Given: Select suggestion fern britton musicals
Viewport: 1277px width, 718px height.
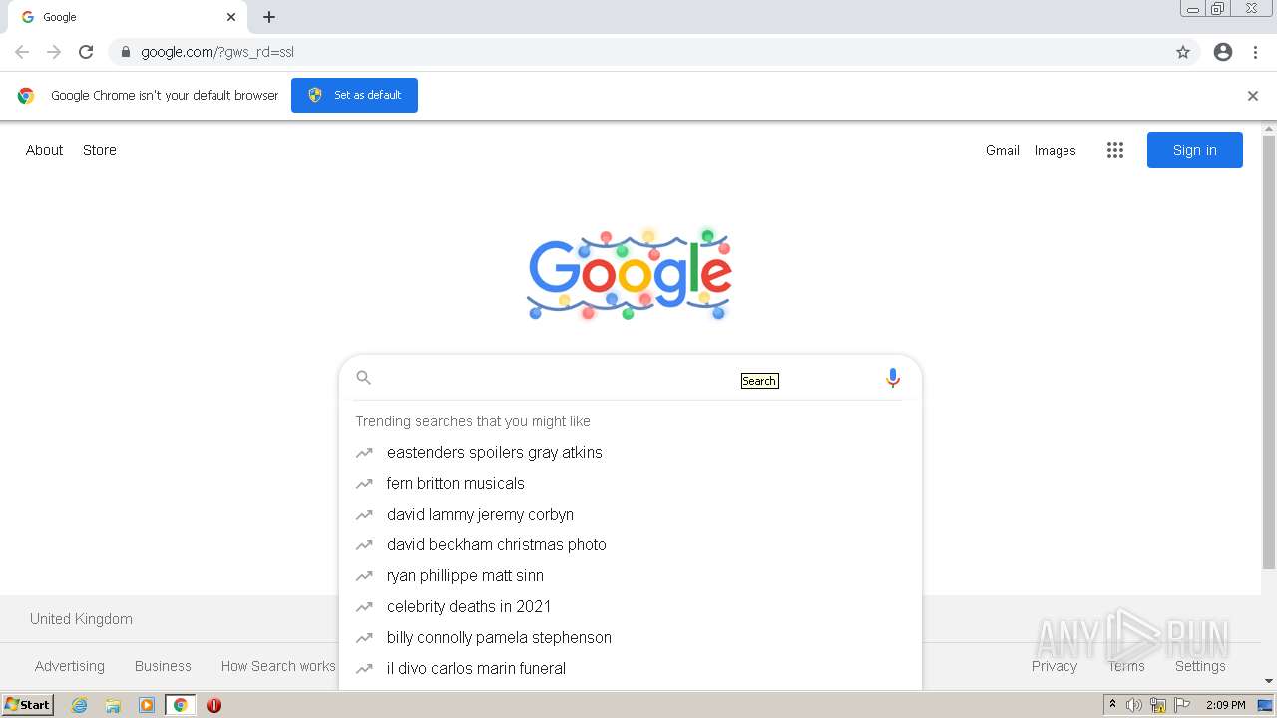Looking at the screenshot, I should coord(456,484).
